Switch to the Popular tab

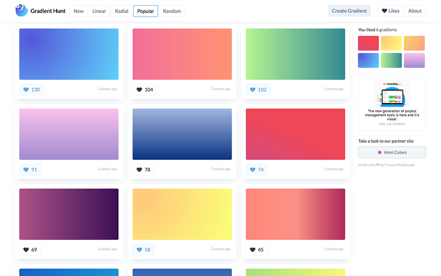pyautogui.click(x=145, y=11)
